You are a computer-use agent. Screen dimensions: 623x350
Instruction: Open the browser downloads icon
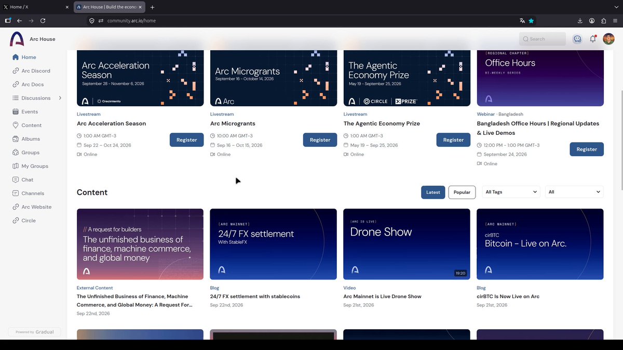580,21
